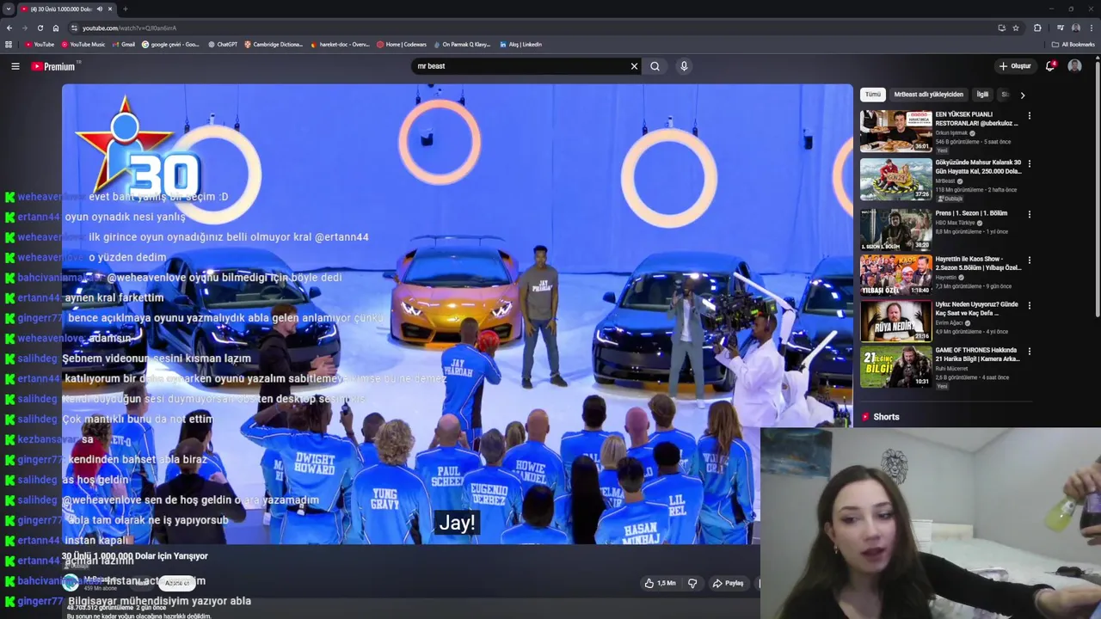
Task: Open YouTube notifications bell
Action: pos(1050,66)
